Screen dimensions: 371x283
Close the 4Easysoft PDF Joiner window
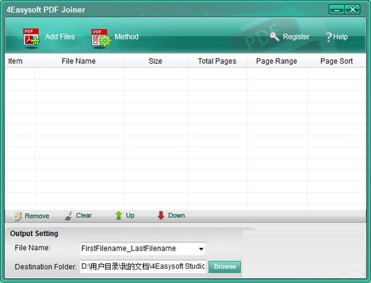click(x=354, y=9)
